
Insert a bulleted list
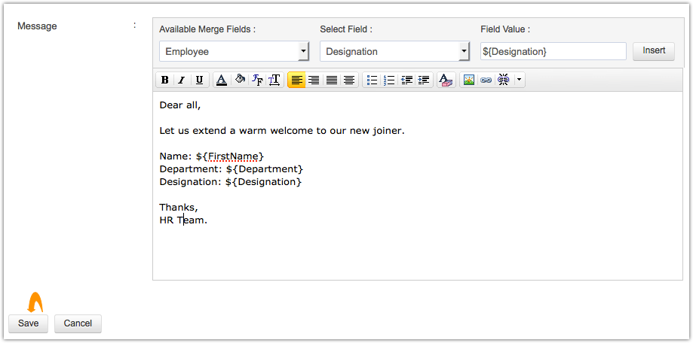pyautogui.click(x=372, y=80)
